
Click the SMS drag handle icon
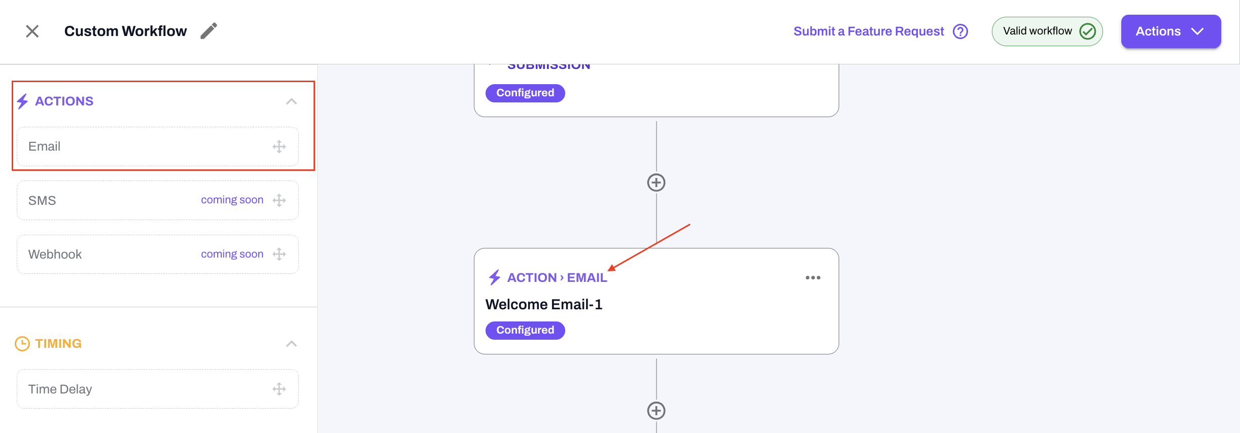[x=279, y=200]
